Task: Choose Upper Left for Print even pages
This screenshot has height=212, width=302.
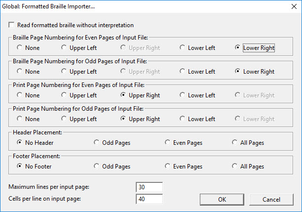Action: tap(64, 95)
